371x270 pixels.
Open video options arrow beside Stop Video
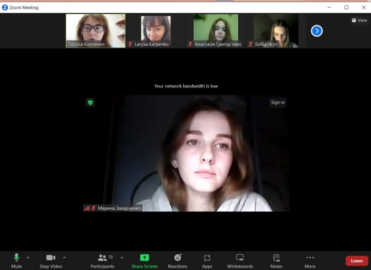[x=64, y=257]
